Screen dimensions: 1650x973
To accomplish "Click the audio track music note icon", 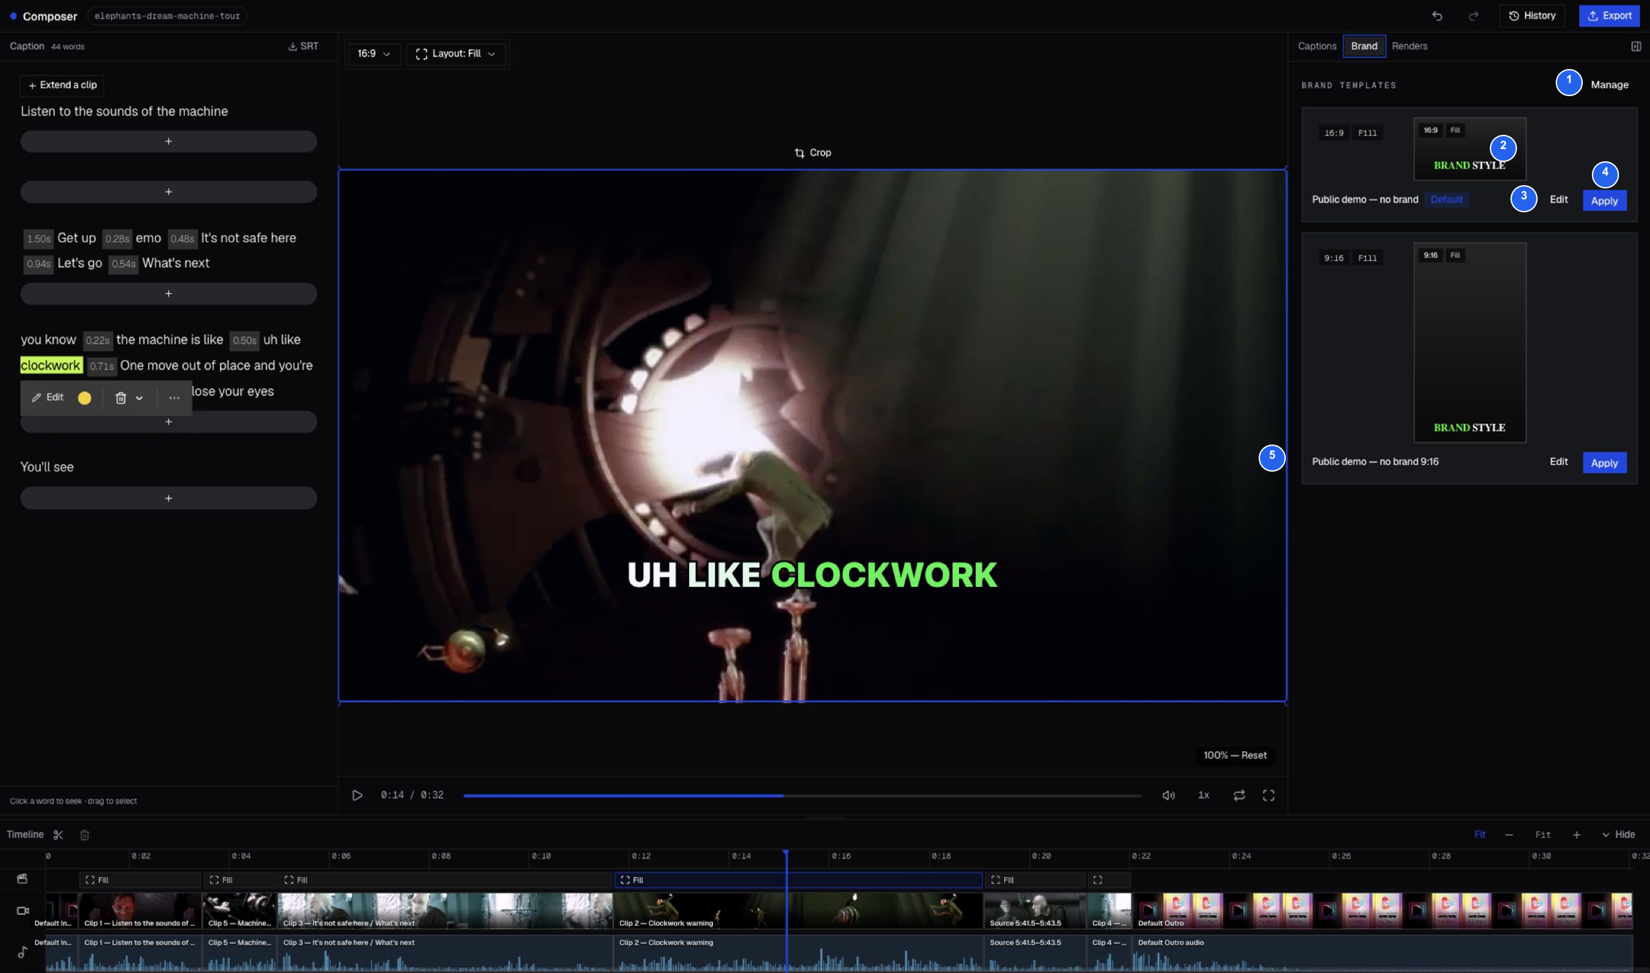I will [x=23, y=951].
